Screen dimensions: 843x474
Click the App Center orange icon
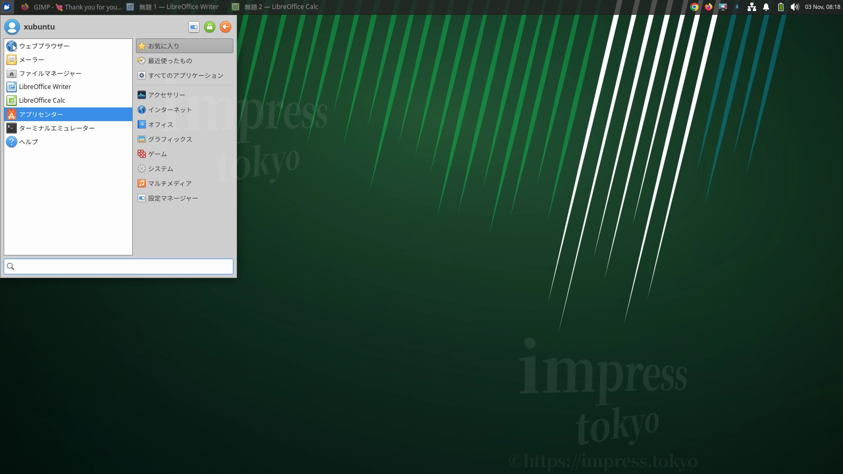[x=12, y=114]
